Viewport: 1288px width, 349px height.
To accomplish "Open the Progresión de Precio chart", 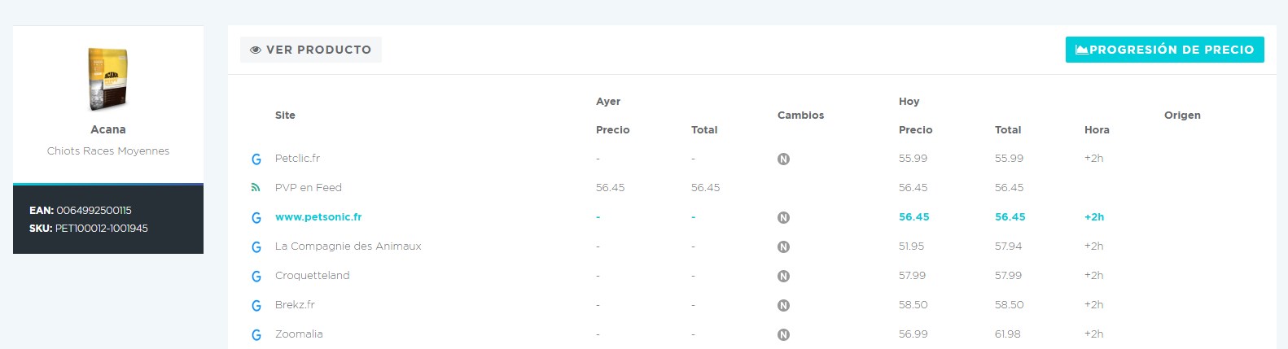I will point(1164,50).
